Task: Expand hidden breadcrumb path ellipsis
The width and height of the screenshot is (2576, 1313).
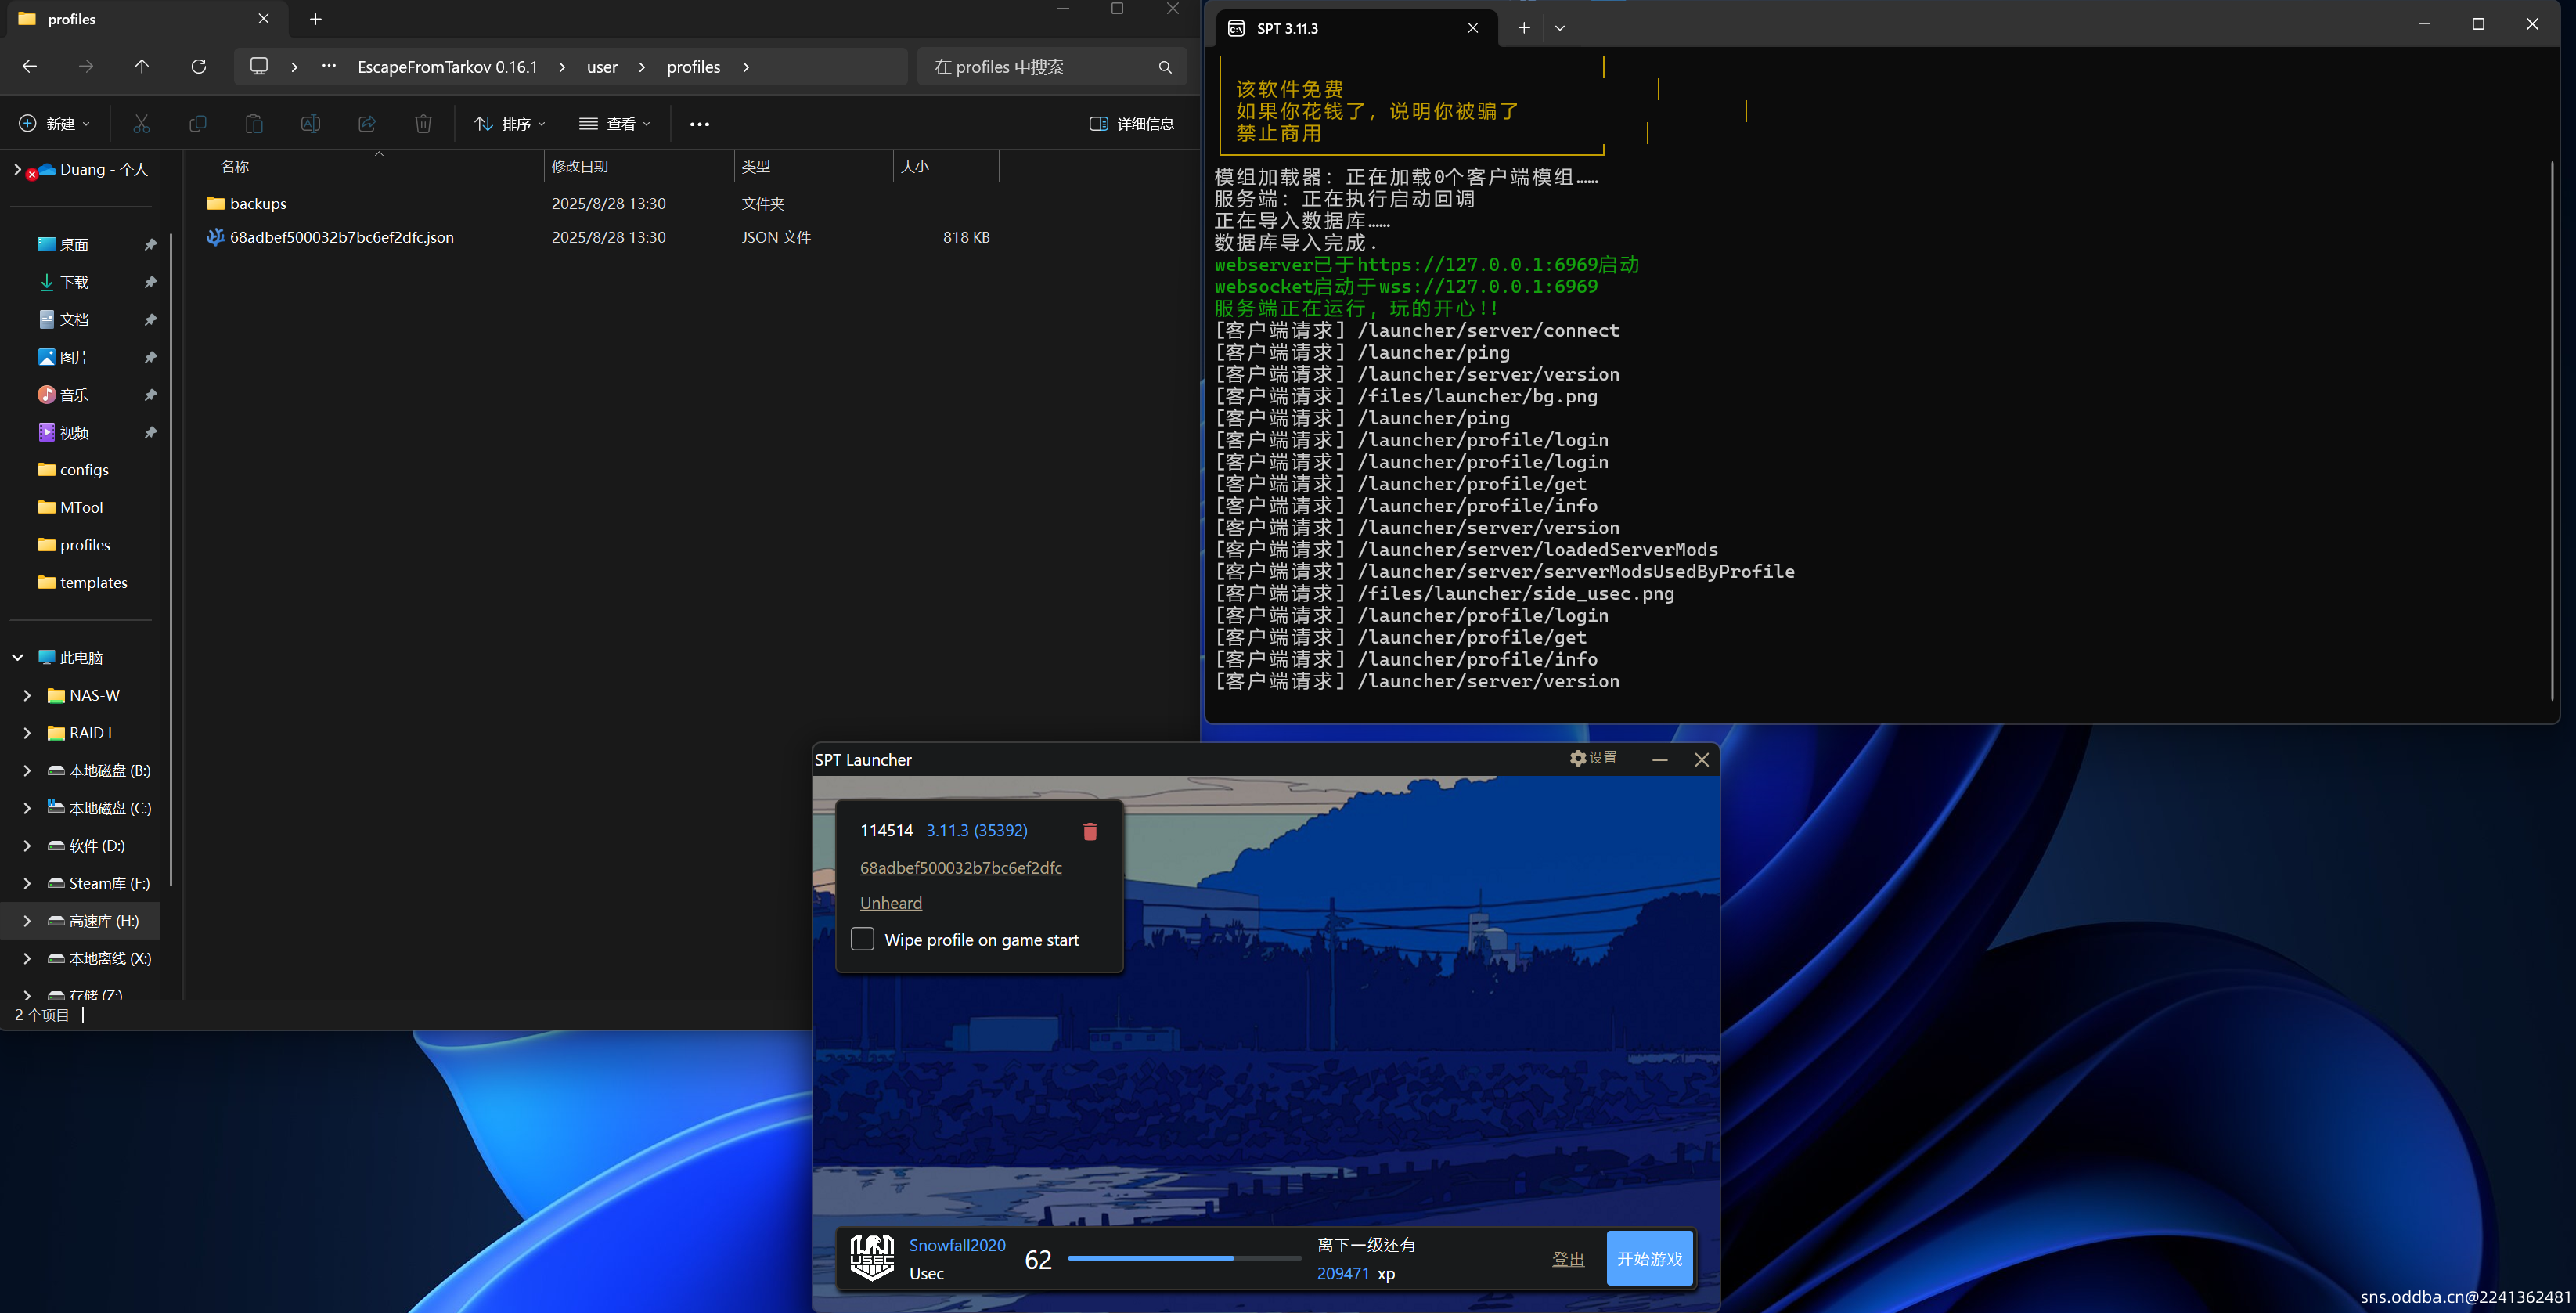Action: pyautogui.click(x=328, y=66)
